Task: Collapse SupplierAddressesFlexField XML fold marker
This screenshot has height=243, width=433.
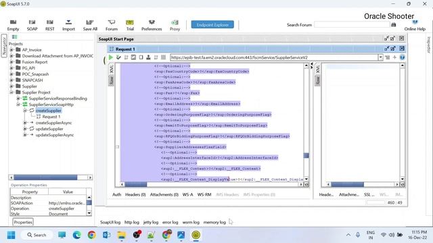Action: (x=117, y=147)
